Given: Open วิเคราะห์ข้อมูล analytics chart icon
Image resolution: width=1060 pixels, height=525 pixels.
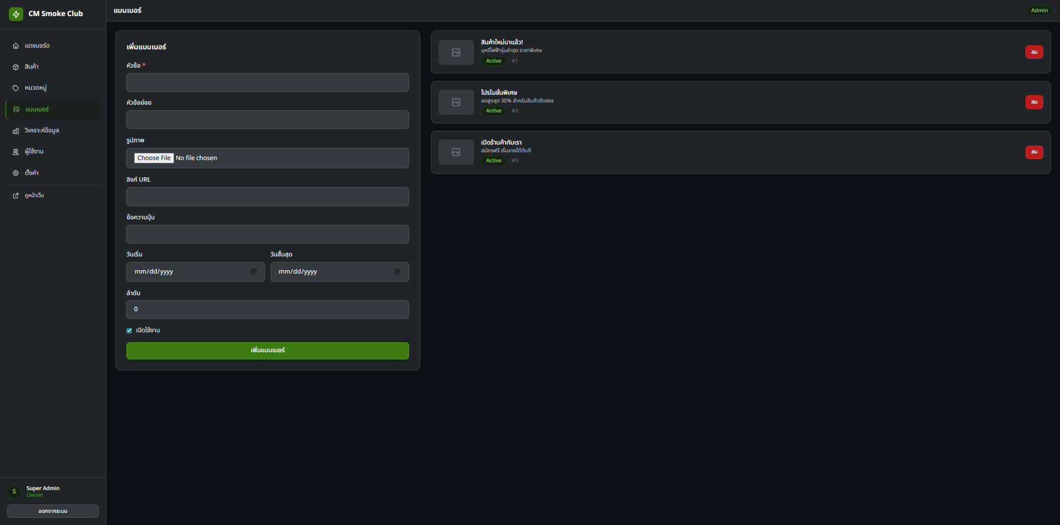Looking at the screenshot, I should tap(16, 131).
